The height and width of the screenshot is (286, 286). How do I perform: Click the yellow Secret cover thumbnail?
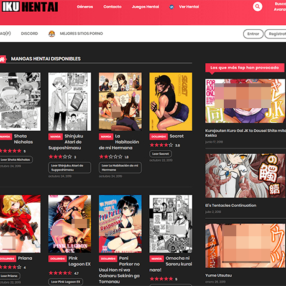coord(170,101)
